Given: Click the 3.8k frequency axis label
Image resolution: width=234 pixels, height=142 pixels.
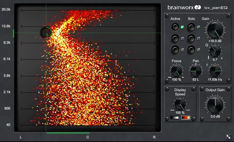Looking at the screenshot, I should (x=7, y=75).
